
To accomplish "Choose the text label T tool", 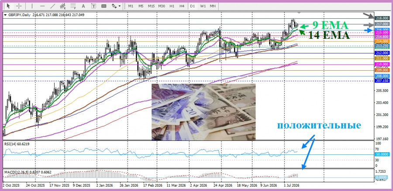I will [x=93, y=6].
